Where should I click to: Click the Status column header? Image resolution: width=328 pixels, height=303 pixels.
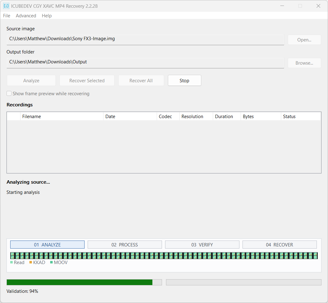tap(301, 116)
